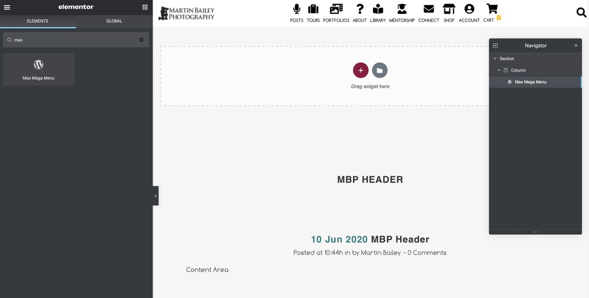Click the Martin Bailey author link
Image resolution: width=589 pixels, height=298 pixels.
tap(380, 253)
